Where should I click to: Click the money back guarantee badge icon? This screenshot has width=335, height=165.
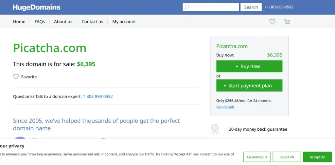coord(215,129)
